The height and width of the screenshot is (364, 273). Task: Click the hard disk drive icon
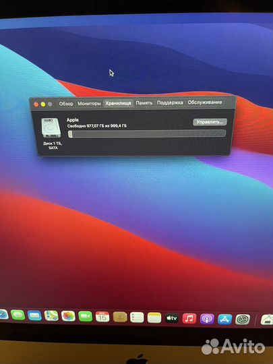(x=51, y=128)
